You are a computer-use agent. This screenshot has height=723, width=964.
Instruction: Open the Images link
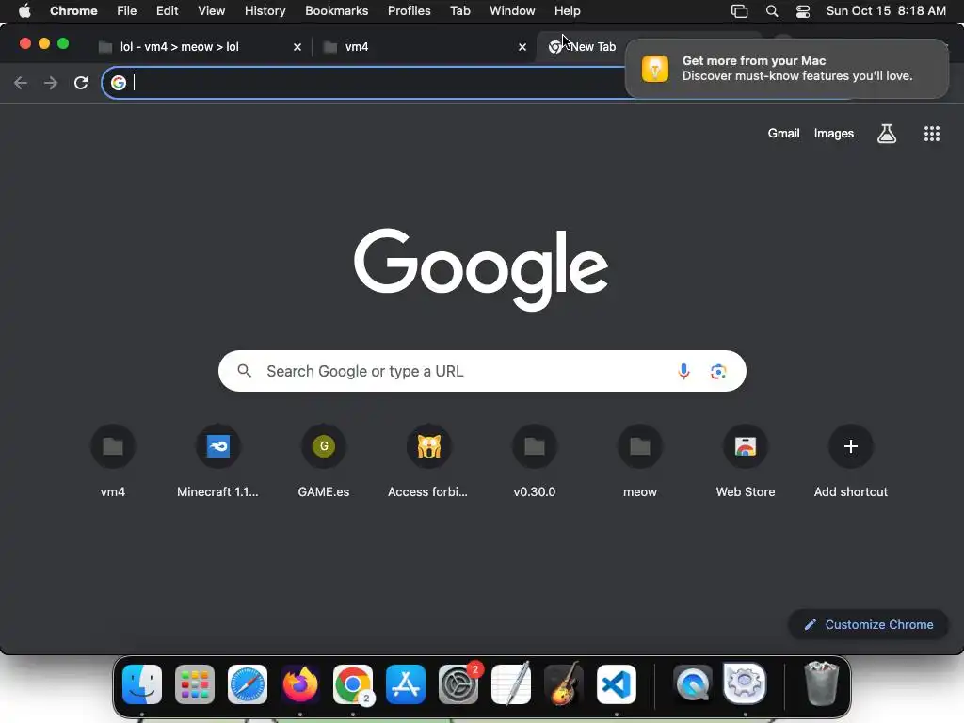click(834, 134)
